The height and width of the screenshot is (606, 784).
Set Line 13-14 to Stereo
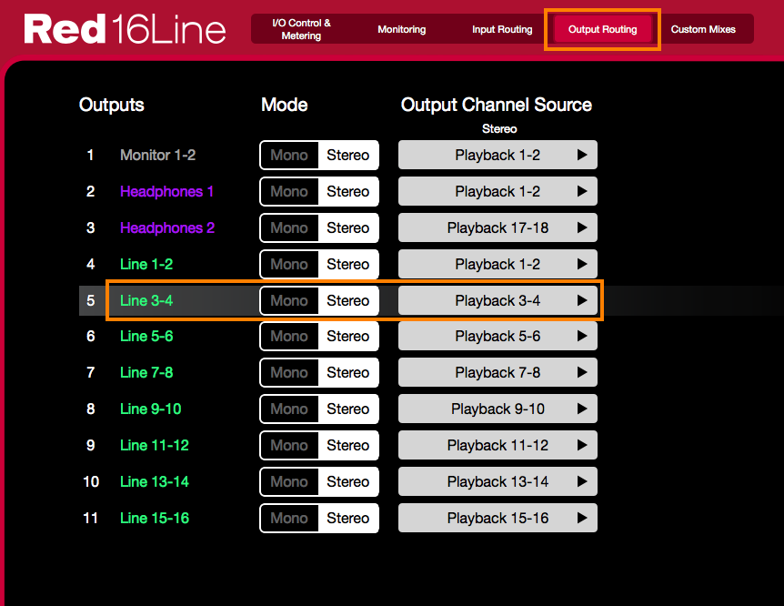pyautogui.click(x=348, y=481)
